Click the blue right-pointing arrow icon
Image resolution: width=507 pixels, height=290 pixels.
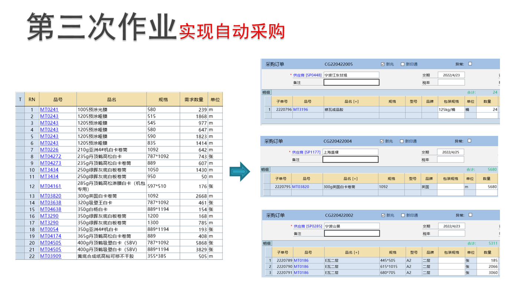point(240,171)
